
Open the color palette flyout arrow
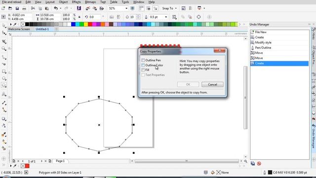[11, 24]
